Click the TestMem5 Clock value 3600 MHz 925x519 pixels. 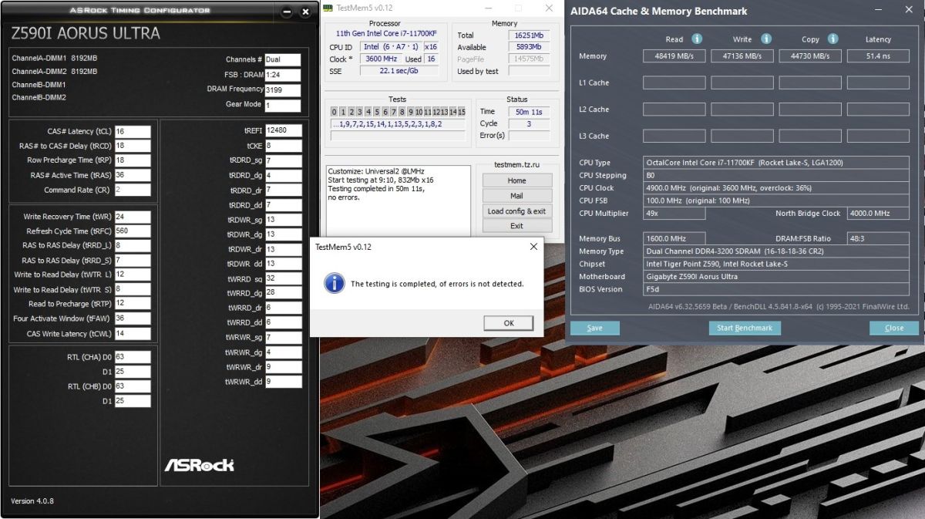click(x=381, y=59)
